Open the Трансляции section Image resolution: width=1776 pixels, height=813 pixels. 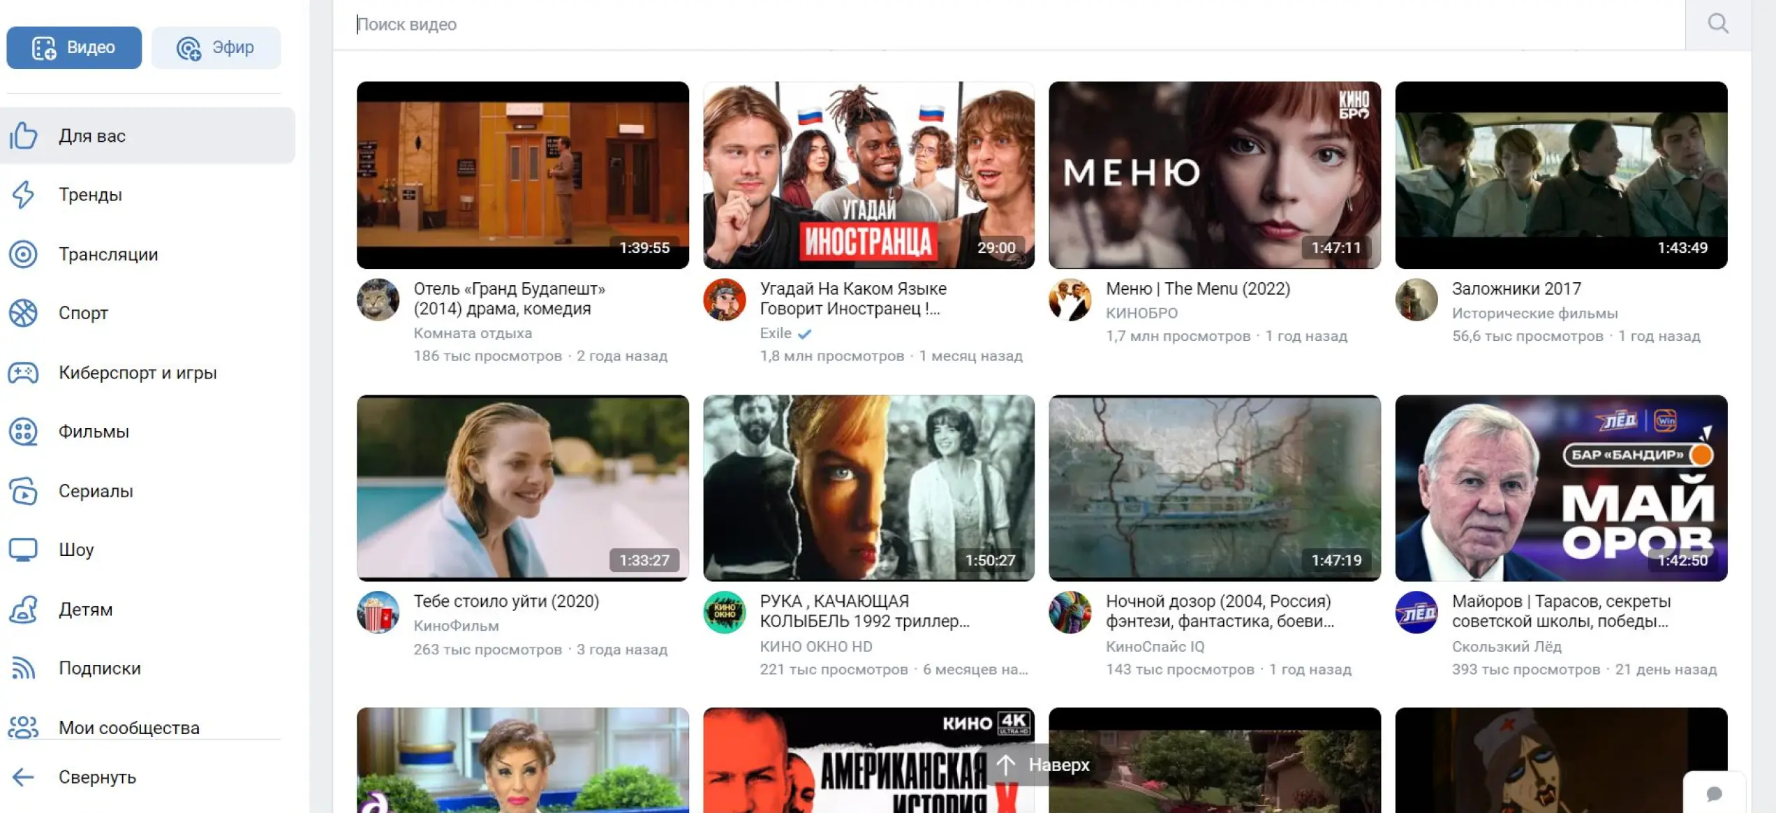point(108,254)
